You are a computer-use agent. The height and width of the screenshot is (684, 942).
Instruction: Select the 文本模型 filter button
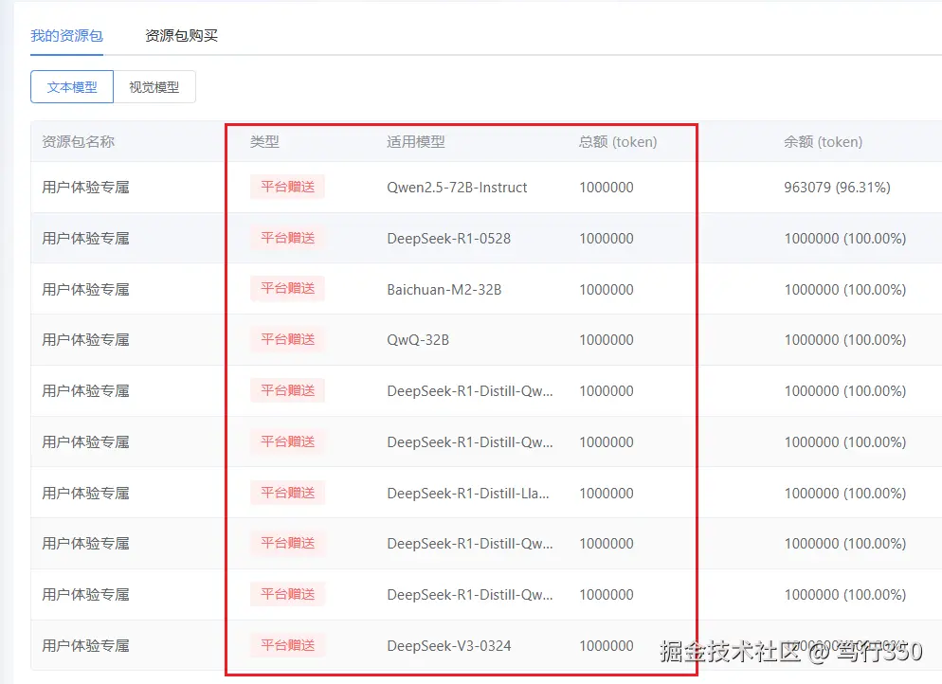pyautogui.click(x=72, y=87)
